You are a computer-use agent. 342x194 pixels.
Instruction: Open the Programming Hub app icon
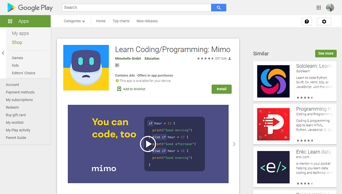point(273,124)
